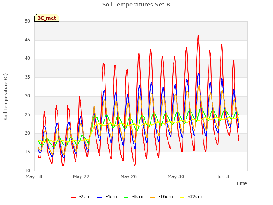The image size is (273, 205).
Task: Click the 45 y-axis tick label
Action: click(x=27, y=40)
